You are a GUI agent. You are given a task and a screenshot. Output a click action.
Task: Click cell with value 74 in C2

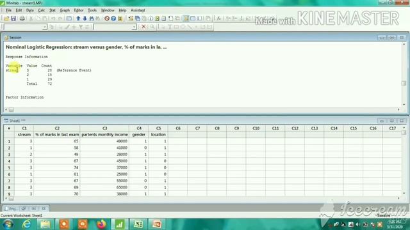click(x=57, y=167)
